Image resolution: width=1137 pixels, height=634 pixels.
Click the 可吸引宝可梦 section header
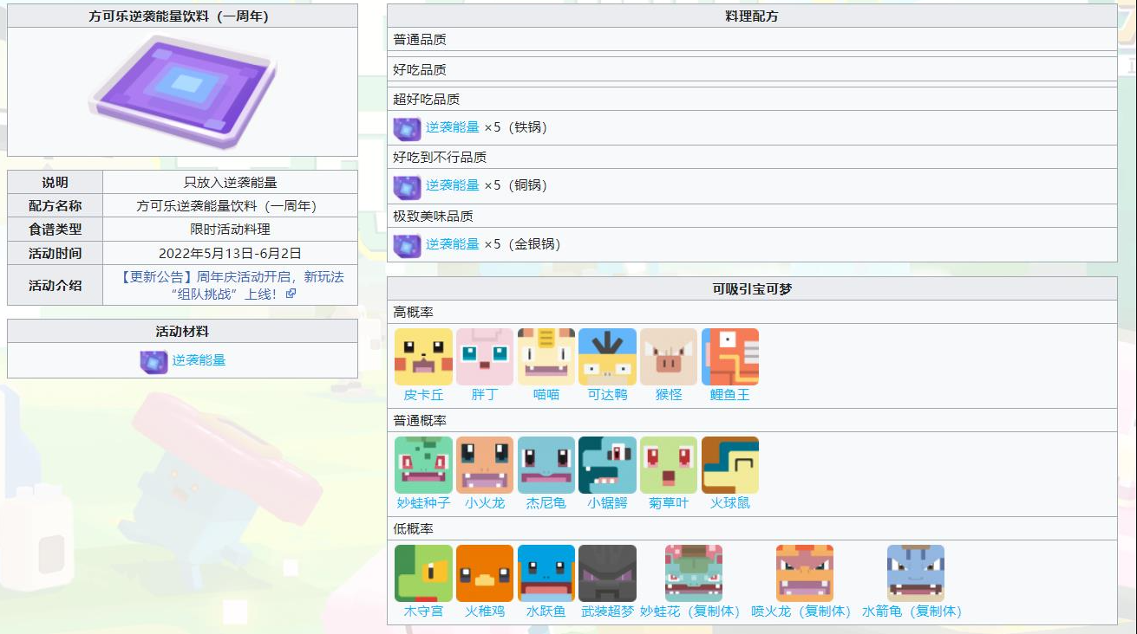(x=752, y=288)
